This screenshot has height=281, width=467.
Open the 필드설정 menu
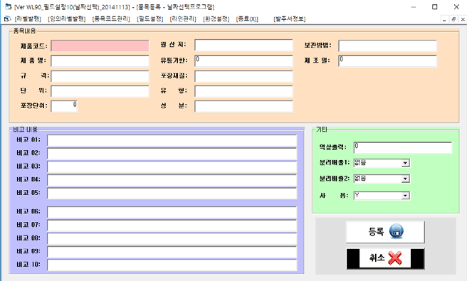coord(150,19)
